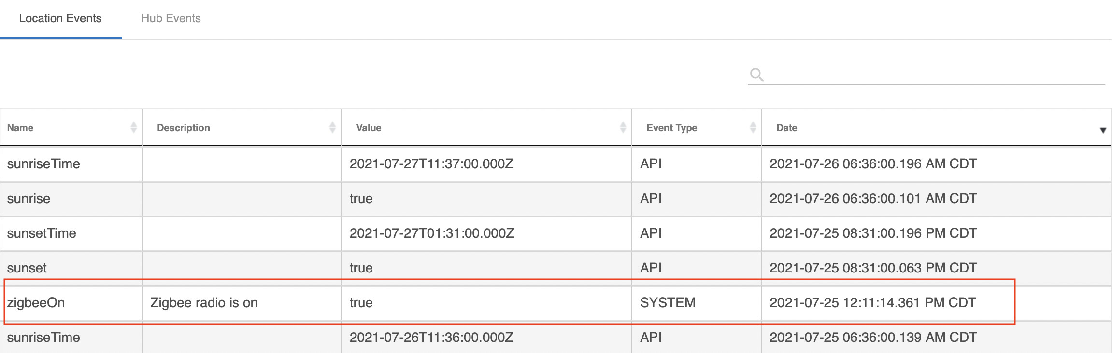Sort table by Name column arrows
The height and width of the screenshot is (353, 1112).
click(134, 127)
